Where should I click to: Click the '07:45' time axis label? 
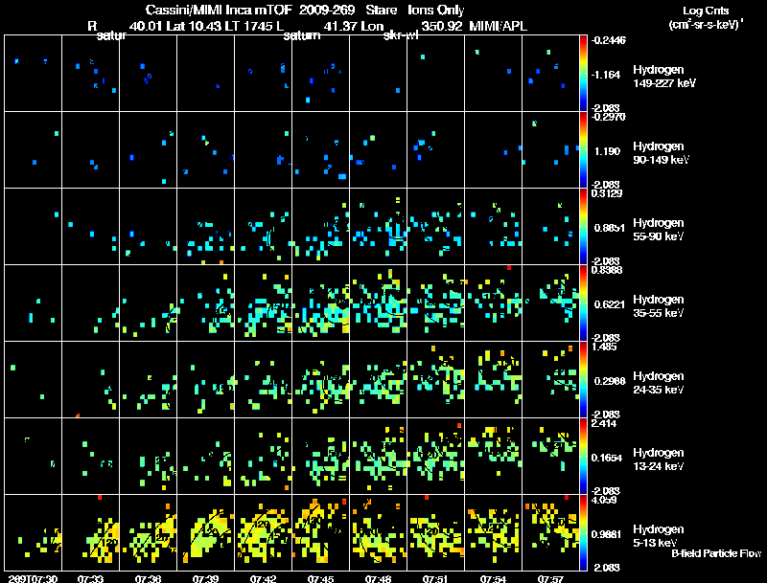pos(320,578)
